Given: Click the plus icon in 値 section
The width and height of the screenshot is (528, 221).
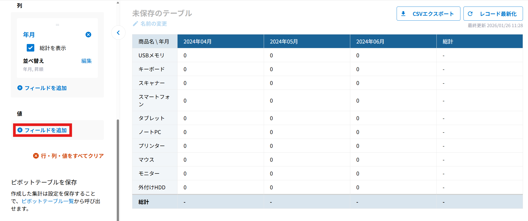Looking at the screenshot, I should click(20, 130).
